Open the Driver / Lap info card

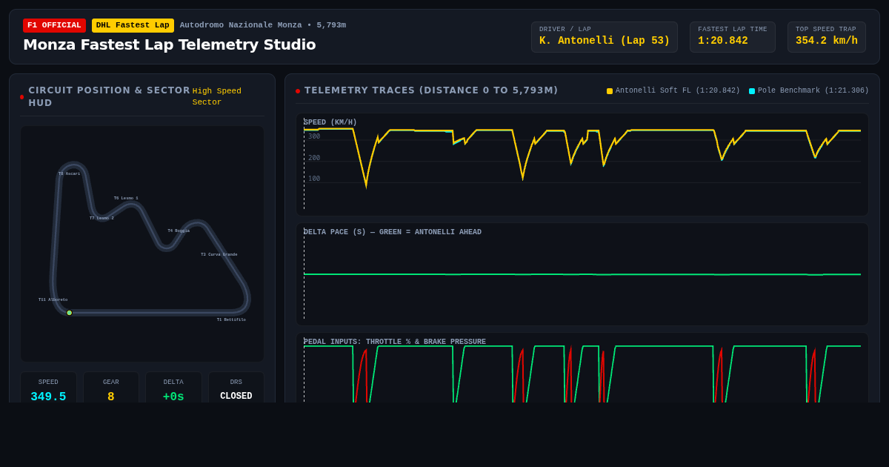click(605, 37)
